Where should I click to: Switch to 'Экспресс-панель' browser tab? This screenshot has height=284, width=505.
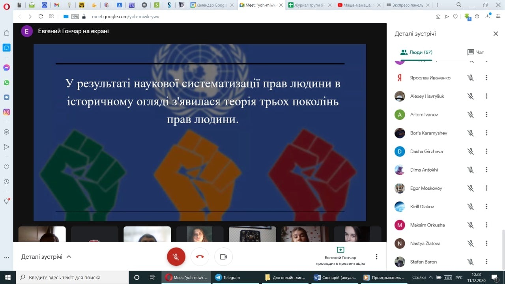pos(408,5)
